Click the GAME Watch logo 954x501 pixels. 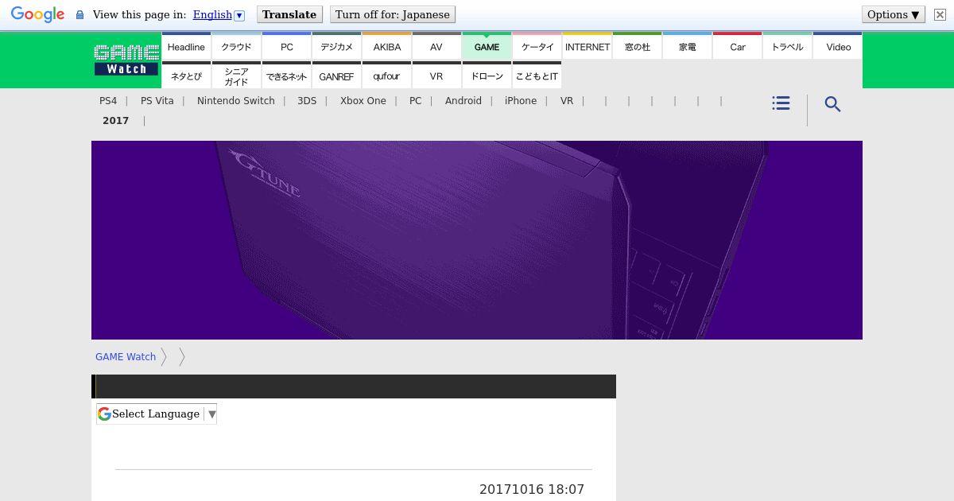126,60
